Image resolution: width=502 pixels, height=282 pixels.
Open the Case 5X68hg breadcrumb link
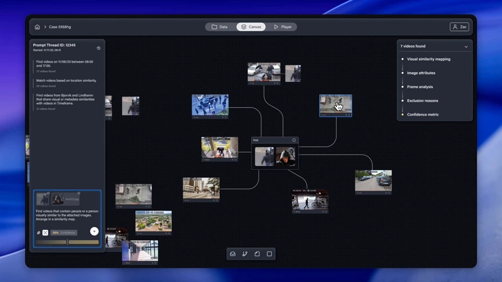click(60, 27)
